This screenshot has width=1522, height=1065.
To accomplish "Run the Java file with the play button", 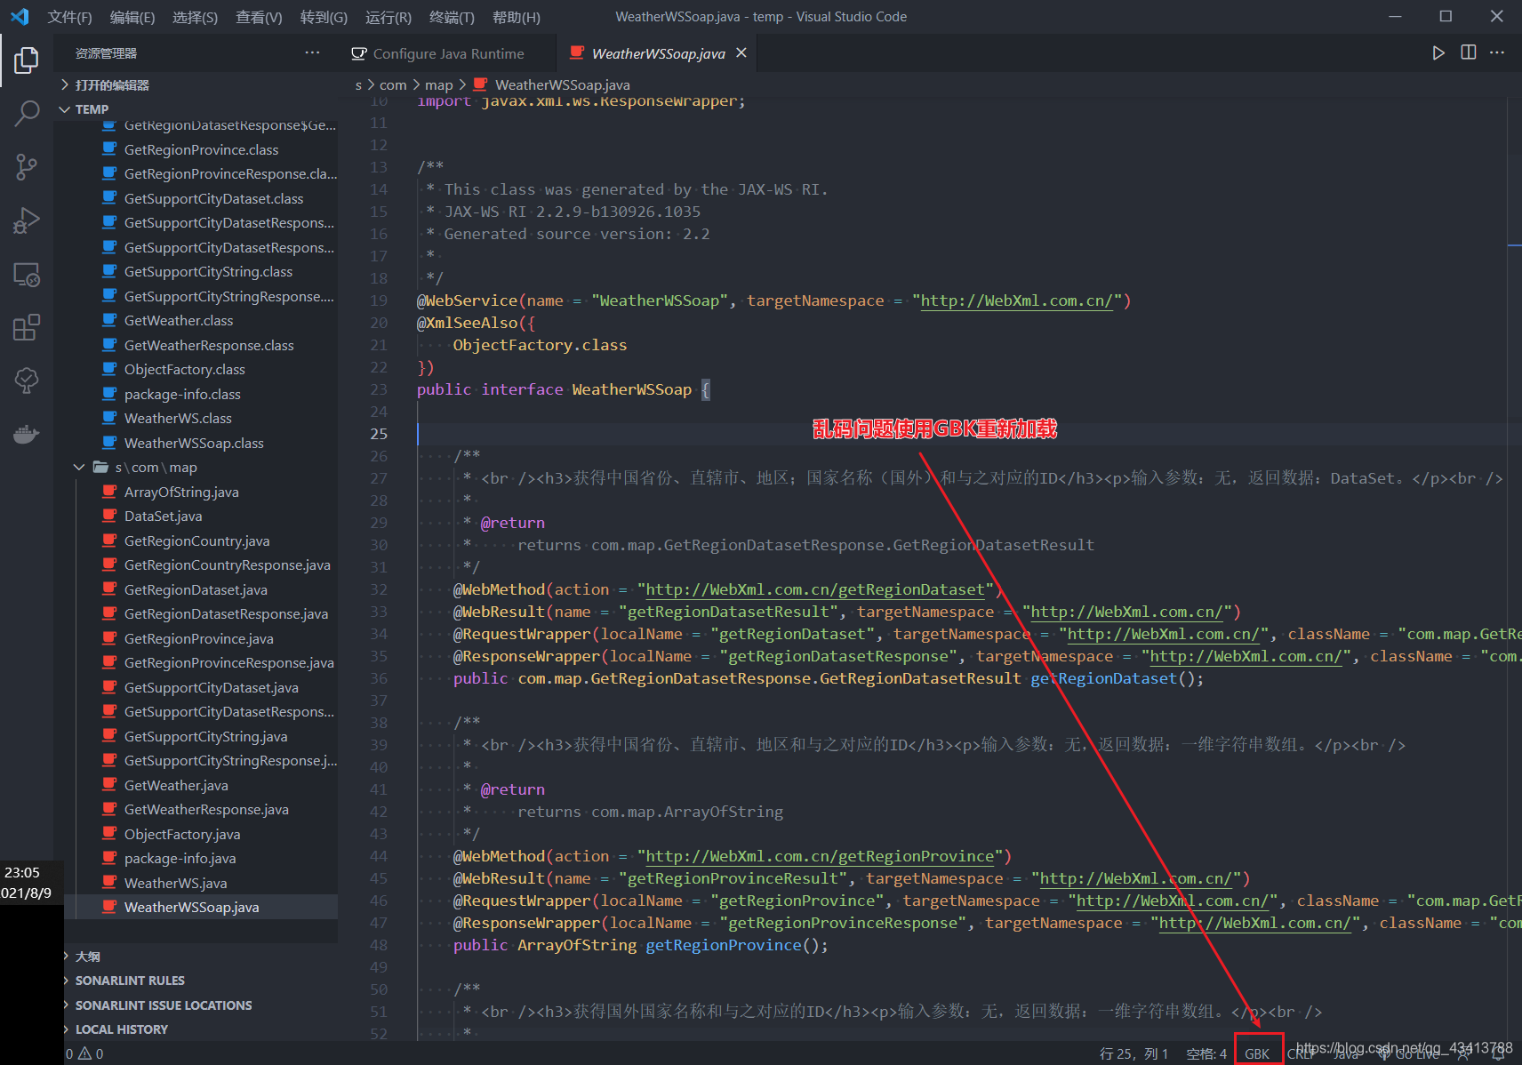I will (1438, 52).
